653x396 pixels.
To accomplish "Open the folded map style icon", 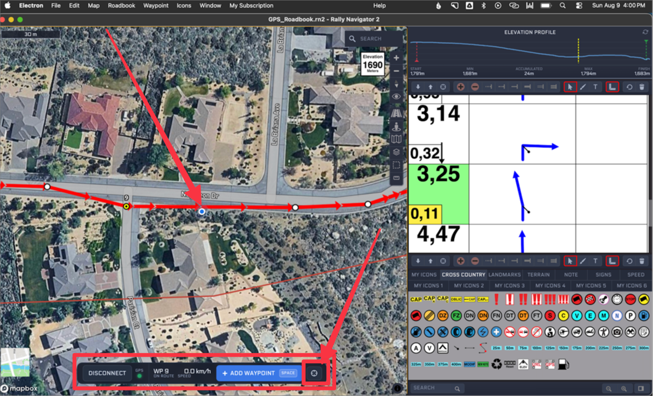I will point(396,139).
